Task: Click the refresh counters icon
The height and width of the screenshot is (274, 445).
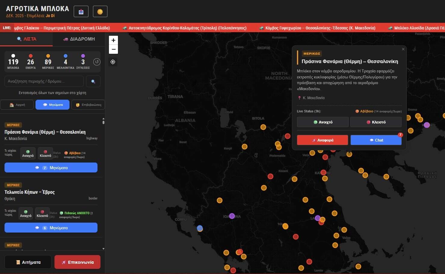Action: pos(97,62)
